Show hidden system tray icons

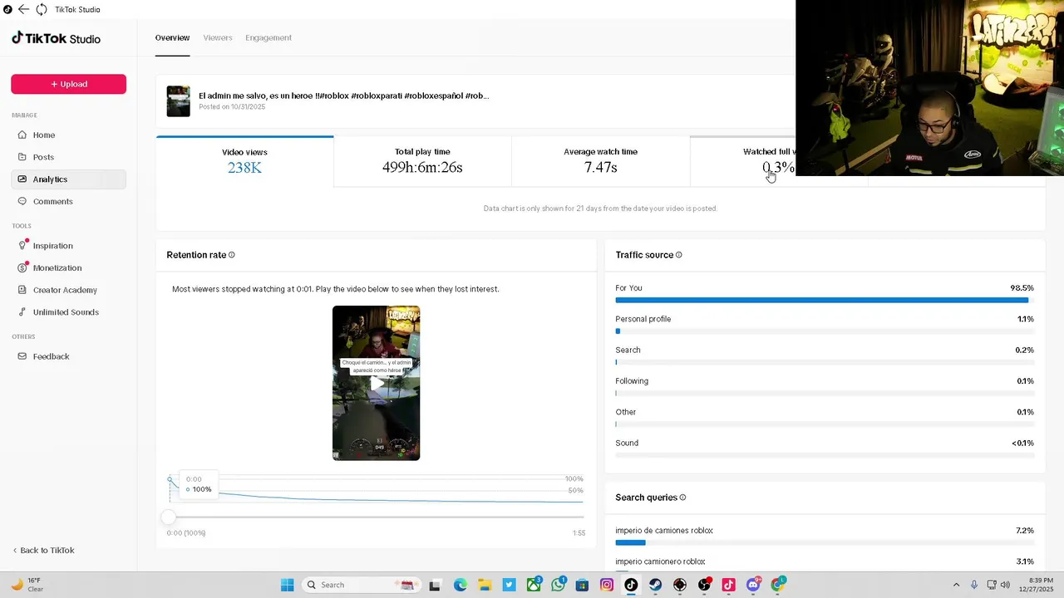point(956,585)
